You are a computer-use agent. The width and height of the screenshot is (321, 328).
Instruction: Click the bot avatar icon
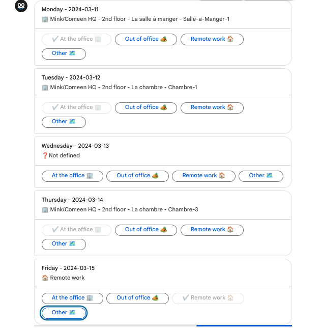tap(21, 6)
